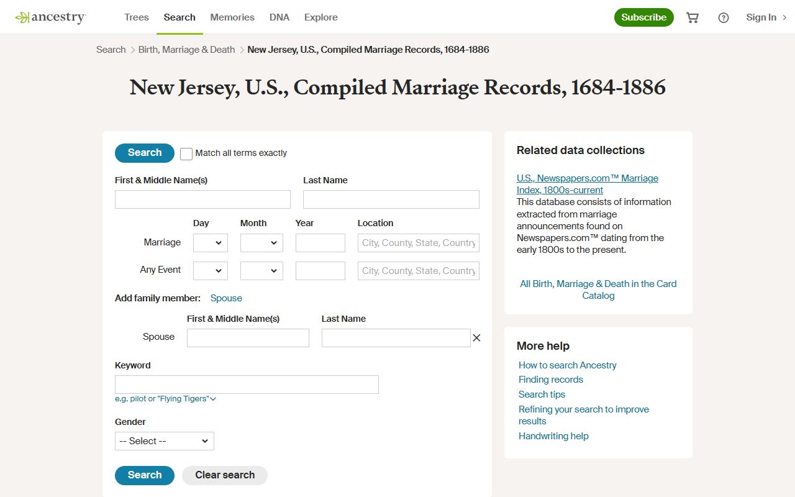Open the help question mark icon
The height and width of the screenshot is (497, 795).
click(724, 17)
